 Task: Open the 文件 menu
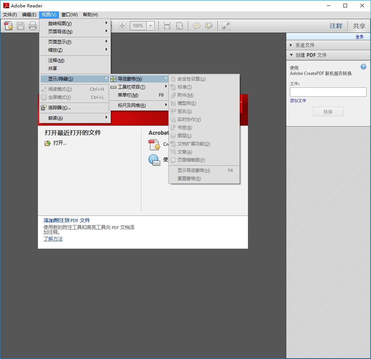[x=10, y=15]
